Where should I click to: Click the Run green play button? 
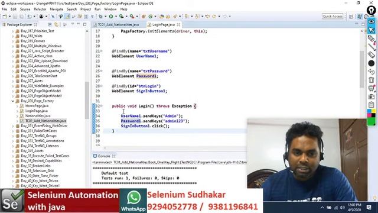(x=111, y=17)
